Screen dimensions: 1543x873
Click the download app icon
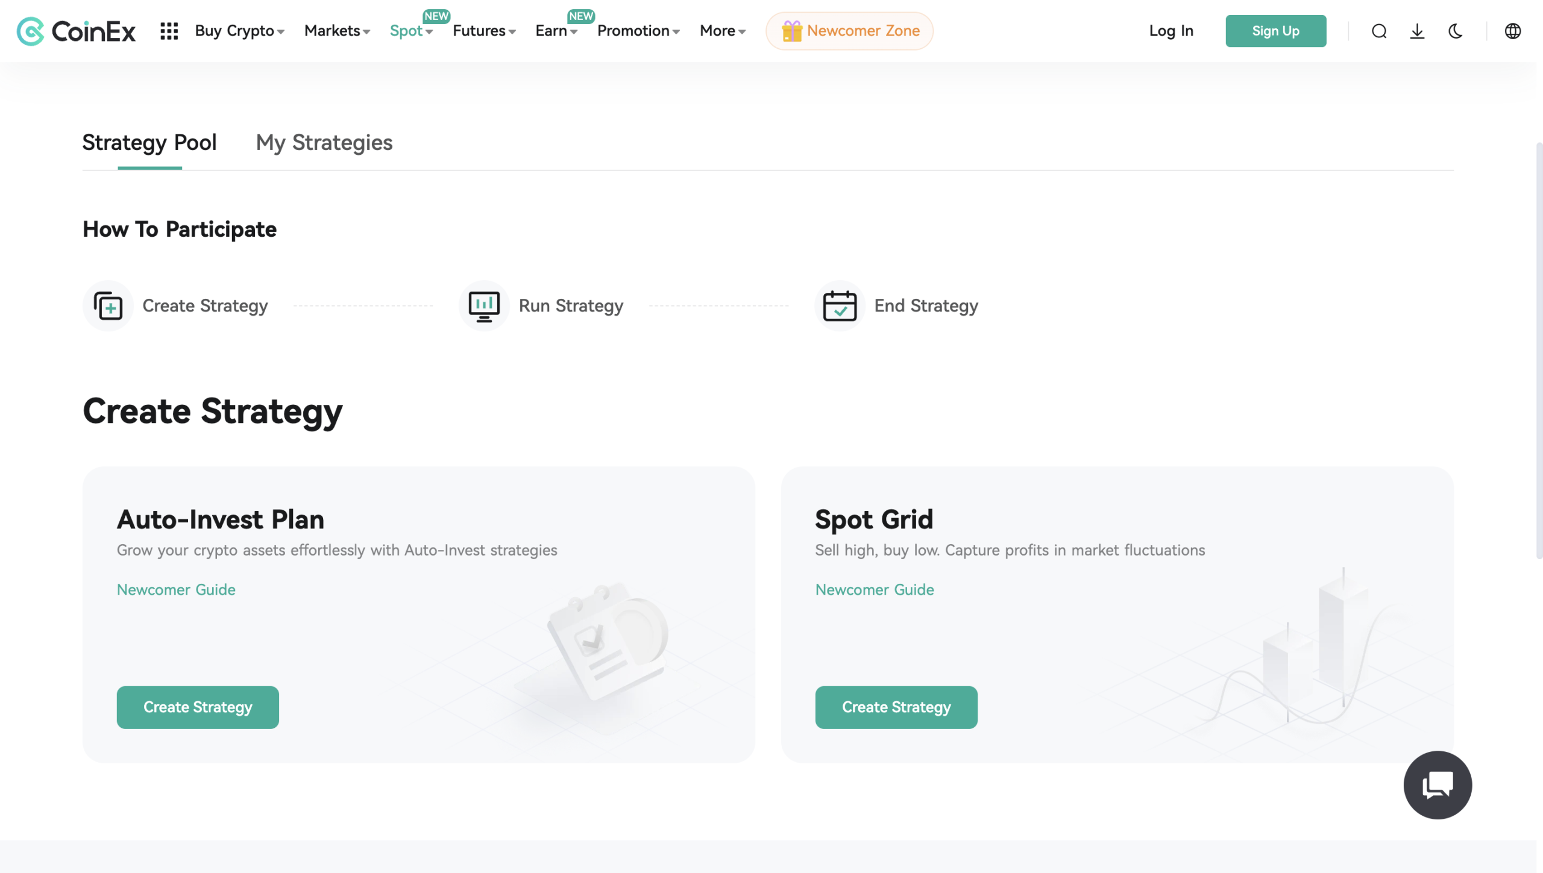pos(1417,31)
